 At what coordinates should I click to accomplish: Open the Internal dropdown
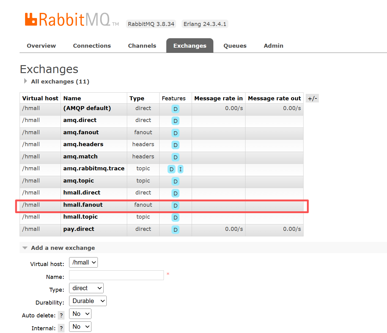[x=80, y=327]
